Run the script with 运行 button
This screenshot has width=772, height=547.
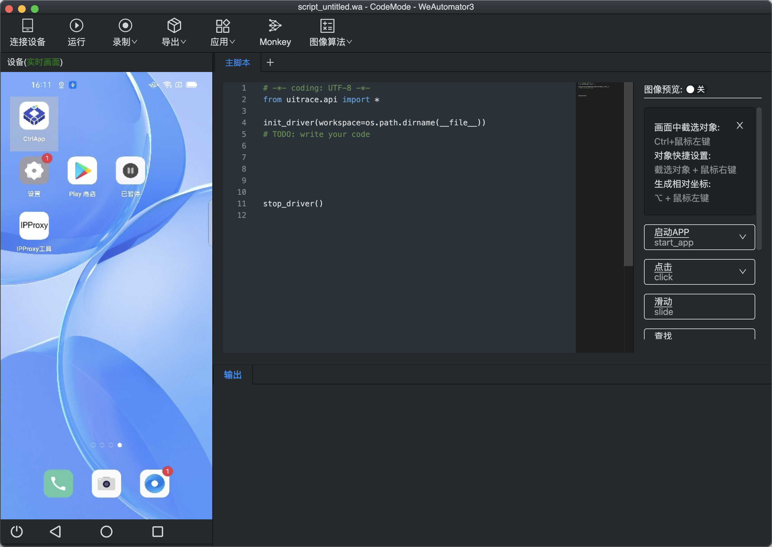pyautogui.click(x=76, y=33)
